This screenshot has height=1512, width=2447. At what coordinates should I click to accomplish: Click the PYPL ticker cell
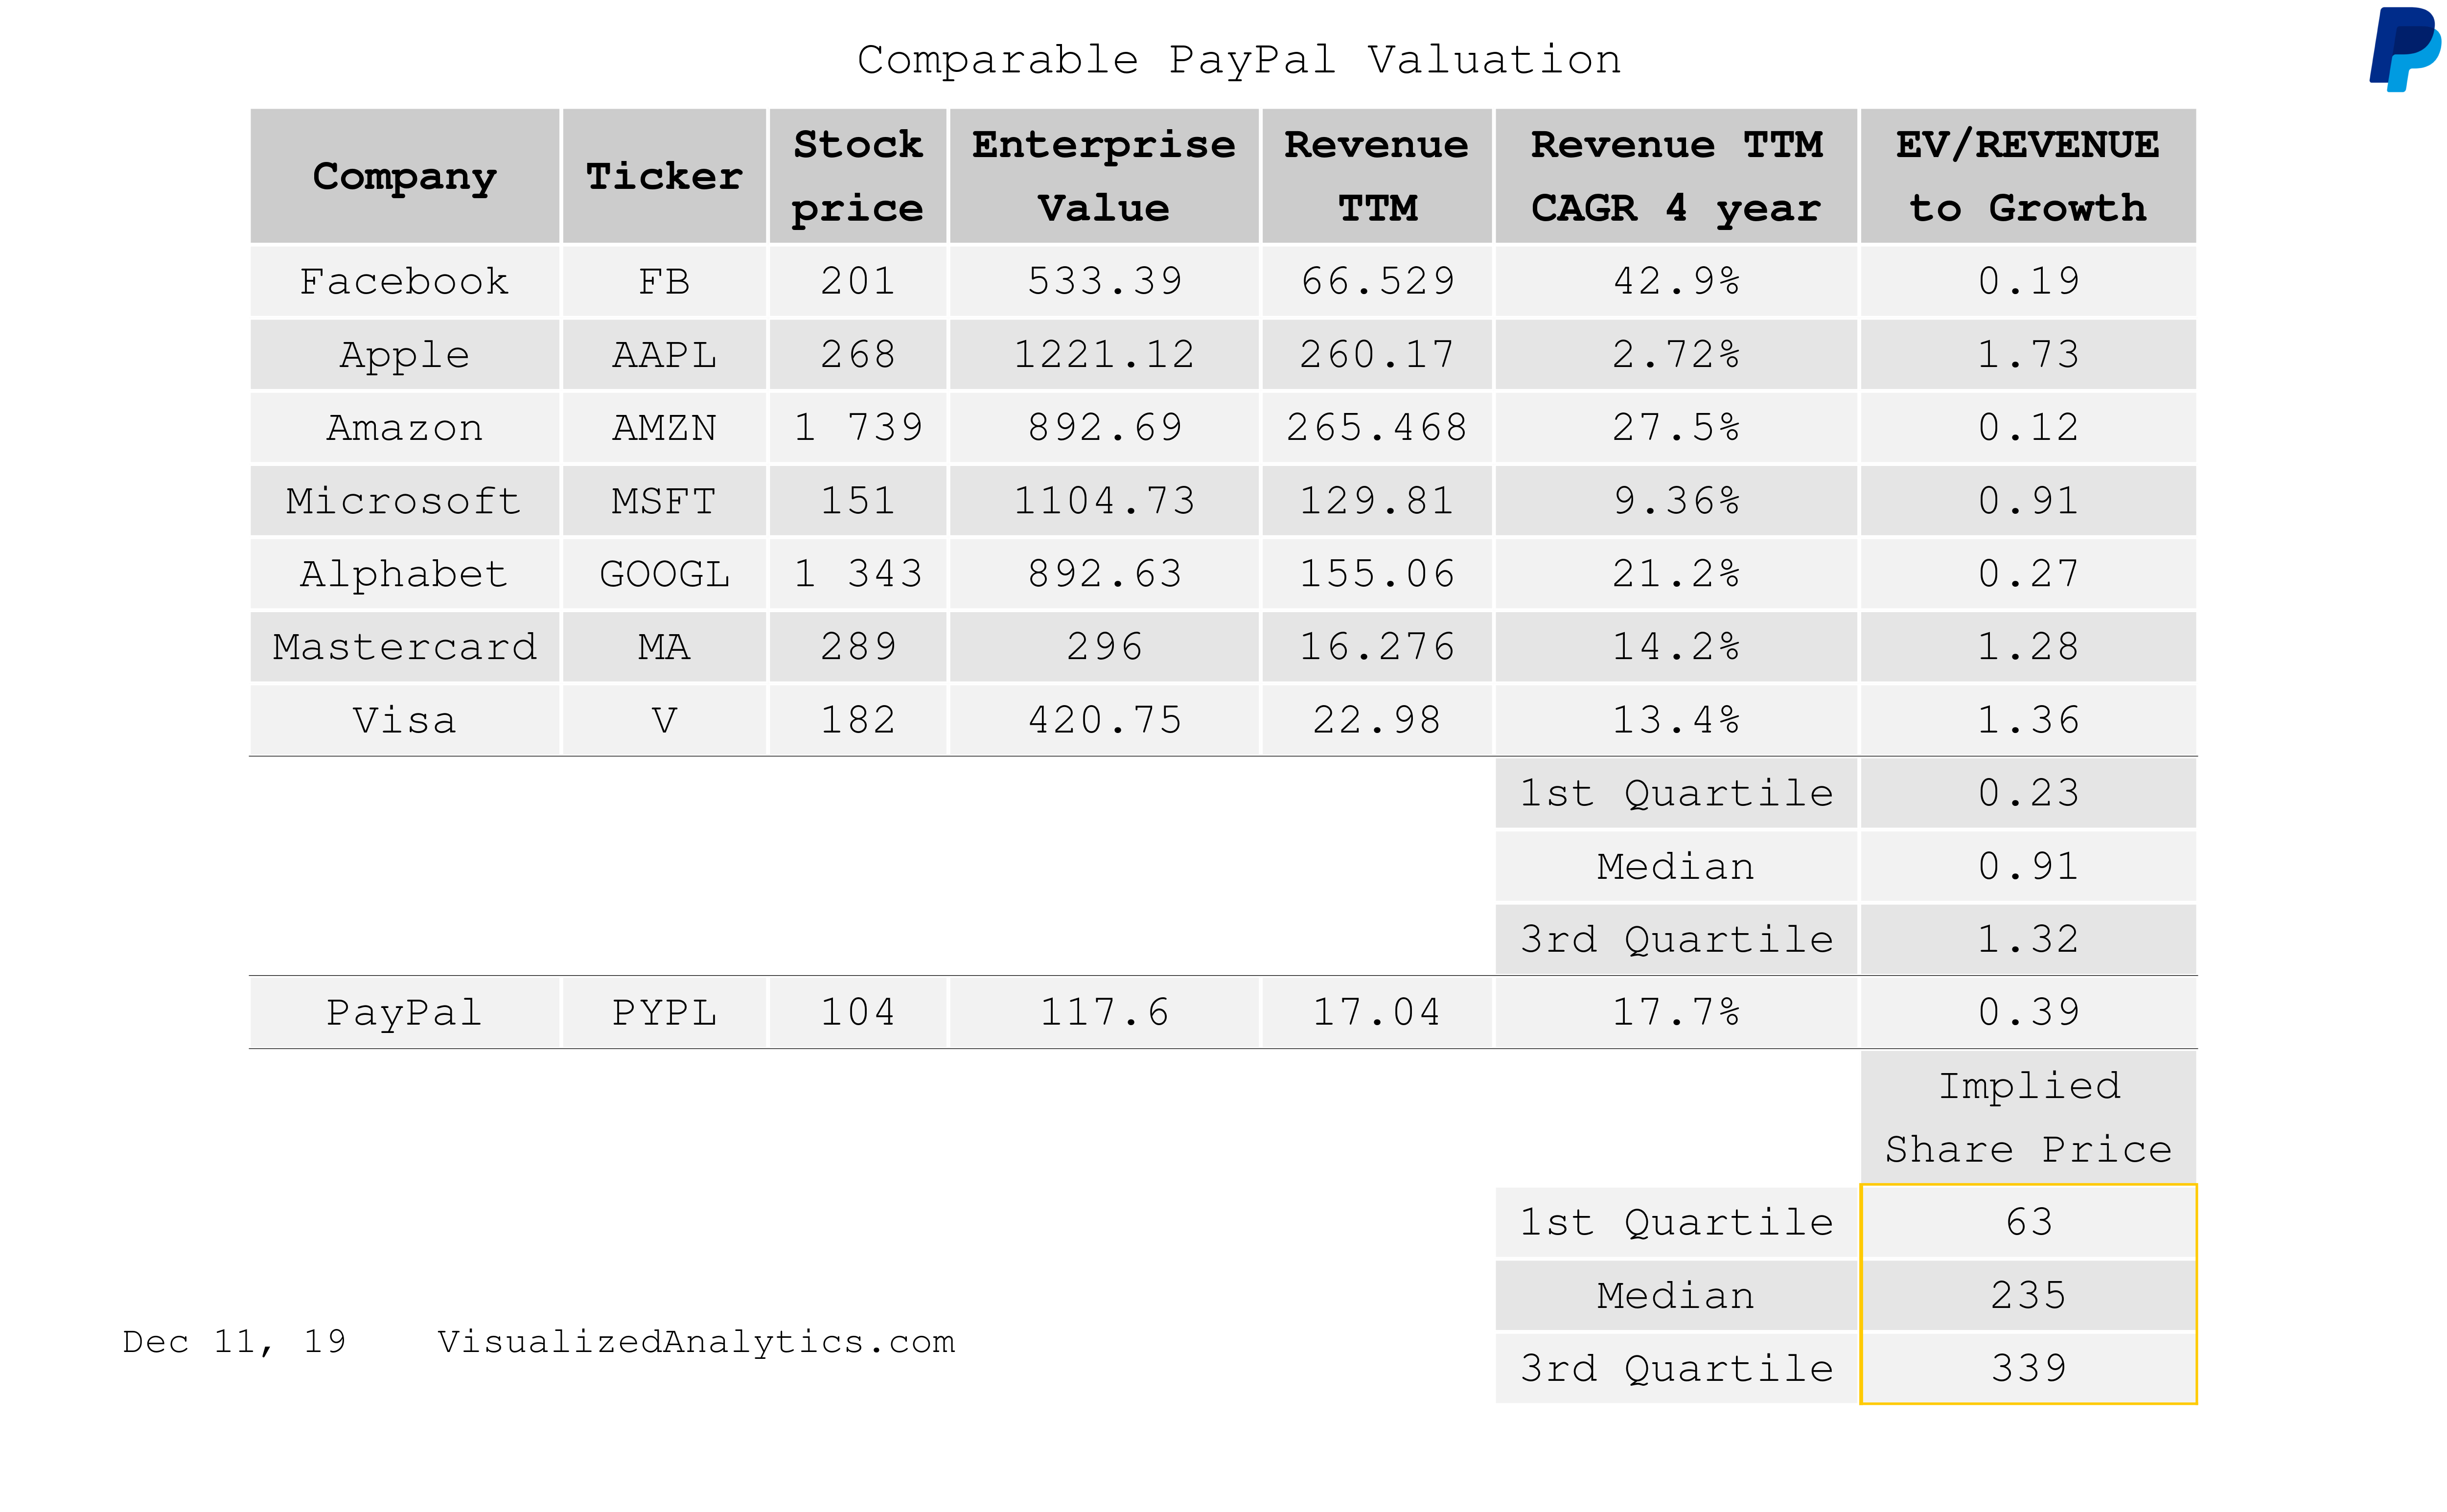[x=664, y=1013]
